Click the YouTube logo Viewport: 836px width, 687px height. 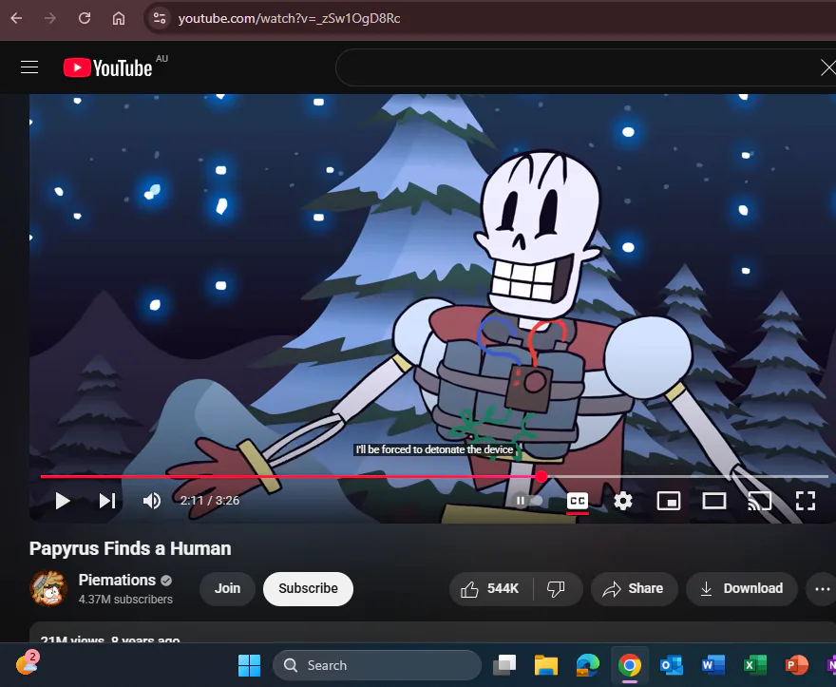108,67
